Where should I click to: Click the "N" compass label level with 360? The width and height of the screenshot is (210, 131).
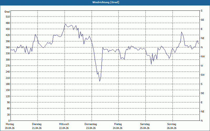tap(202, 47)
